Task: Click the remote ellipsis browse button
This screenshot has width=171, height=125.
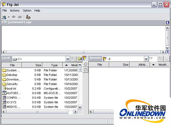Action: pyautogui.click(x=167, y=59)
